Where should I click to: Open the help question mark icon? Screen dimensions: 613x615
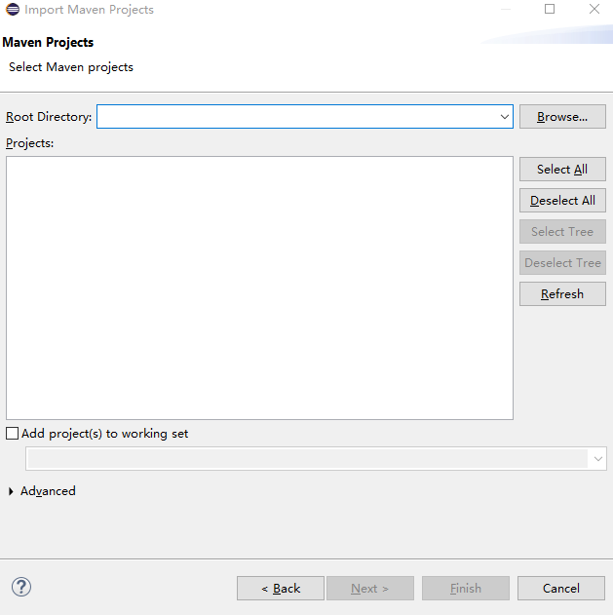point(21,587)
